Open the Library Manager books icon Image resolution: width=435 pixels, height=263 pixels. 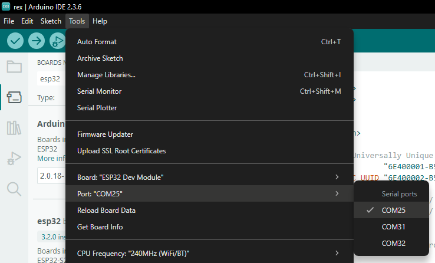click(14, 128)
